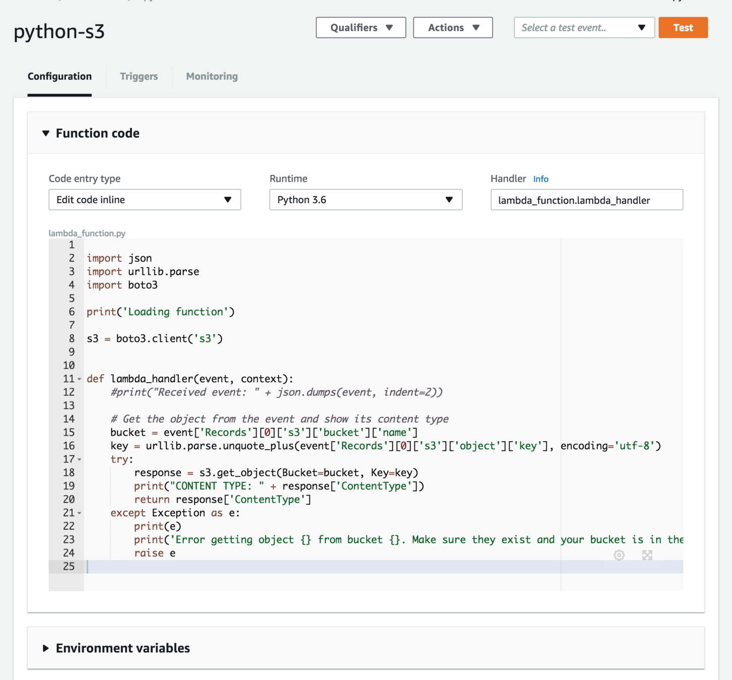The width and height of the screenshot is (732, 680).
Task: Expand the Environment variables section
Action: click(46, 648)
